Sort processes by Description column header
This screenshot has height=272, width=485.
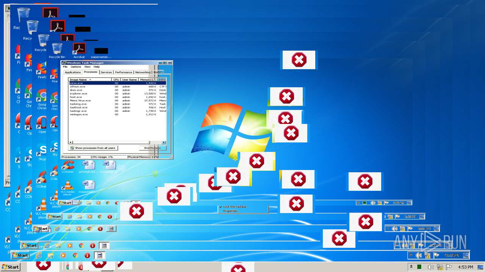tap(162, 80)
